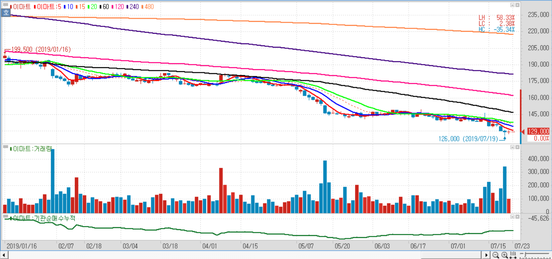This screenshot has height=259, width=552.
Task: Click the 07/23 date axis label
Action: tap(522, 246)
